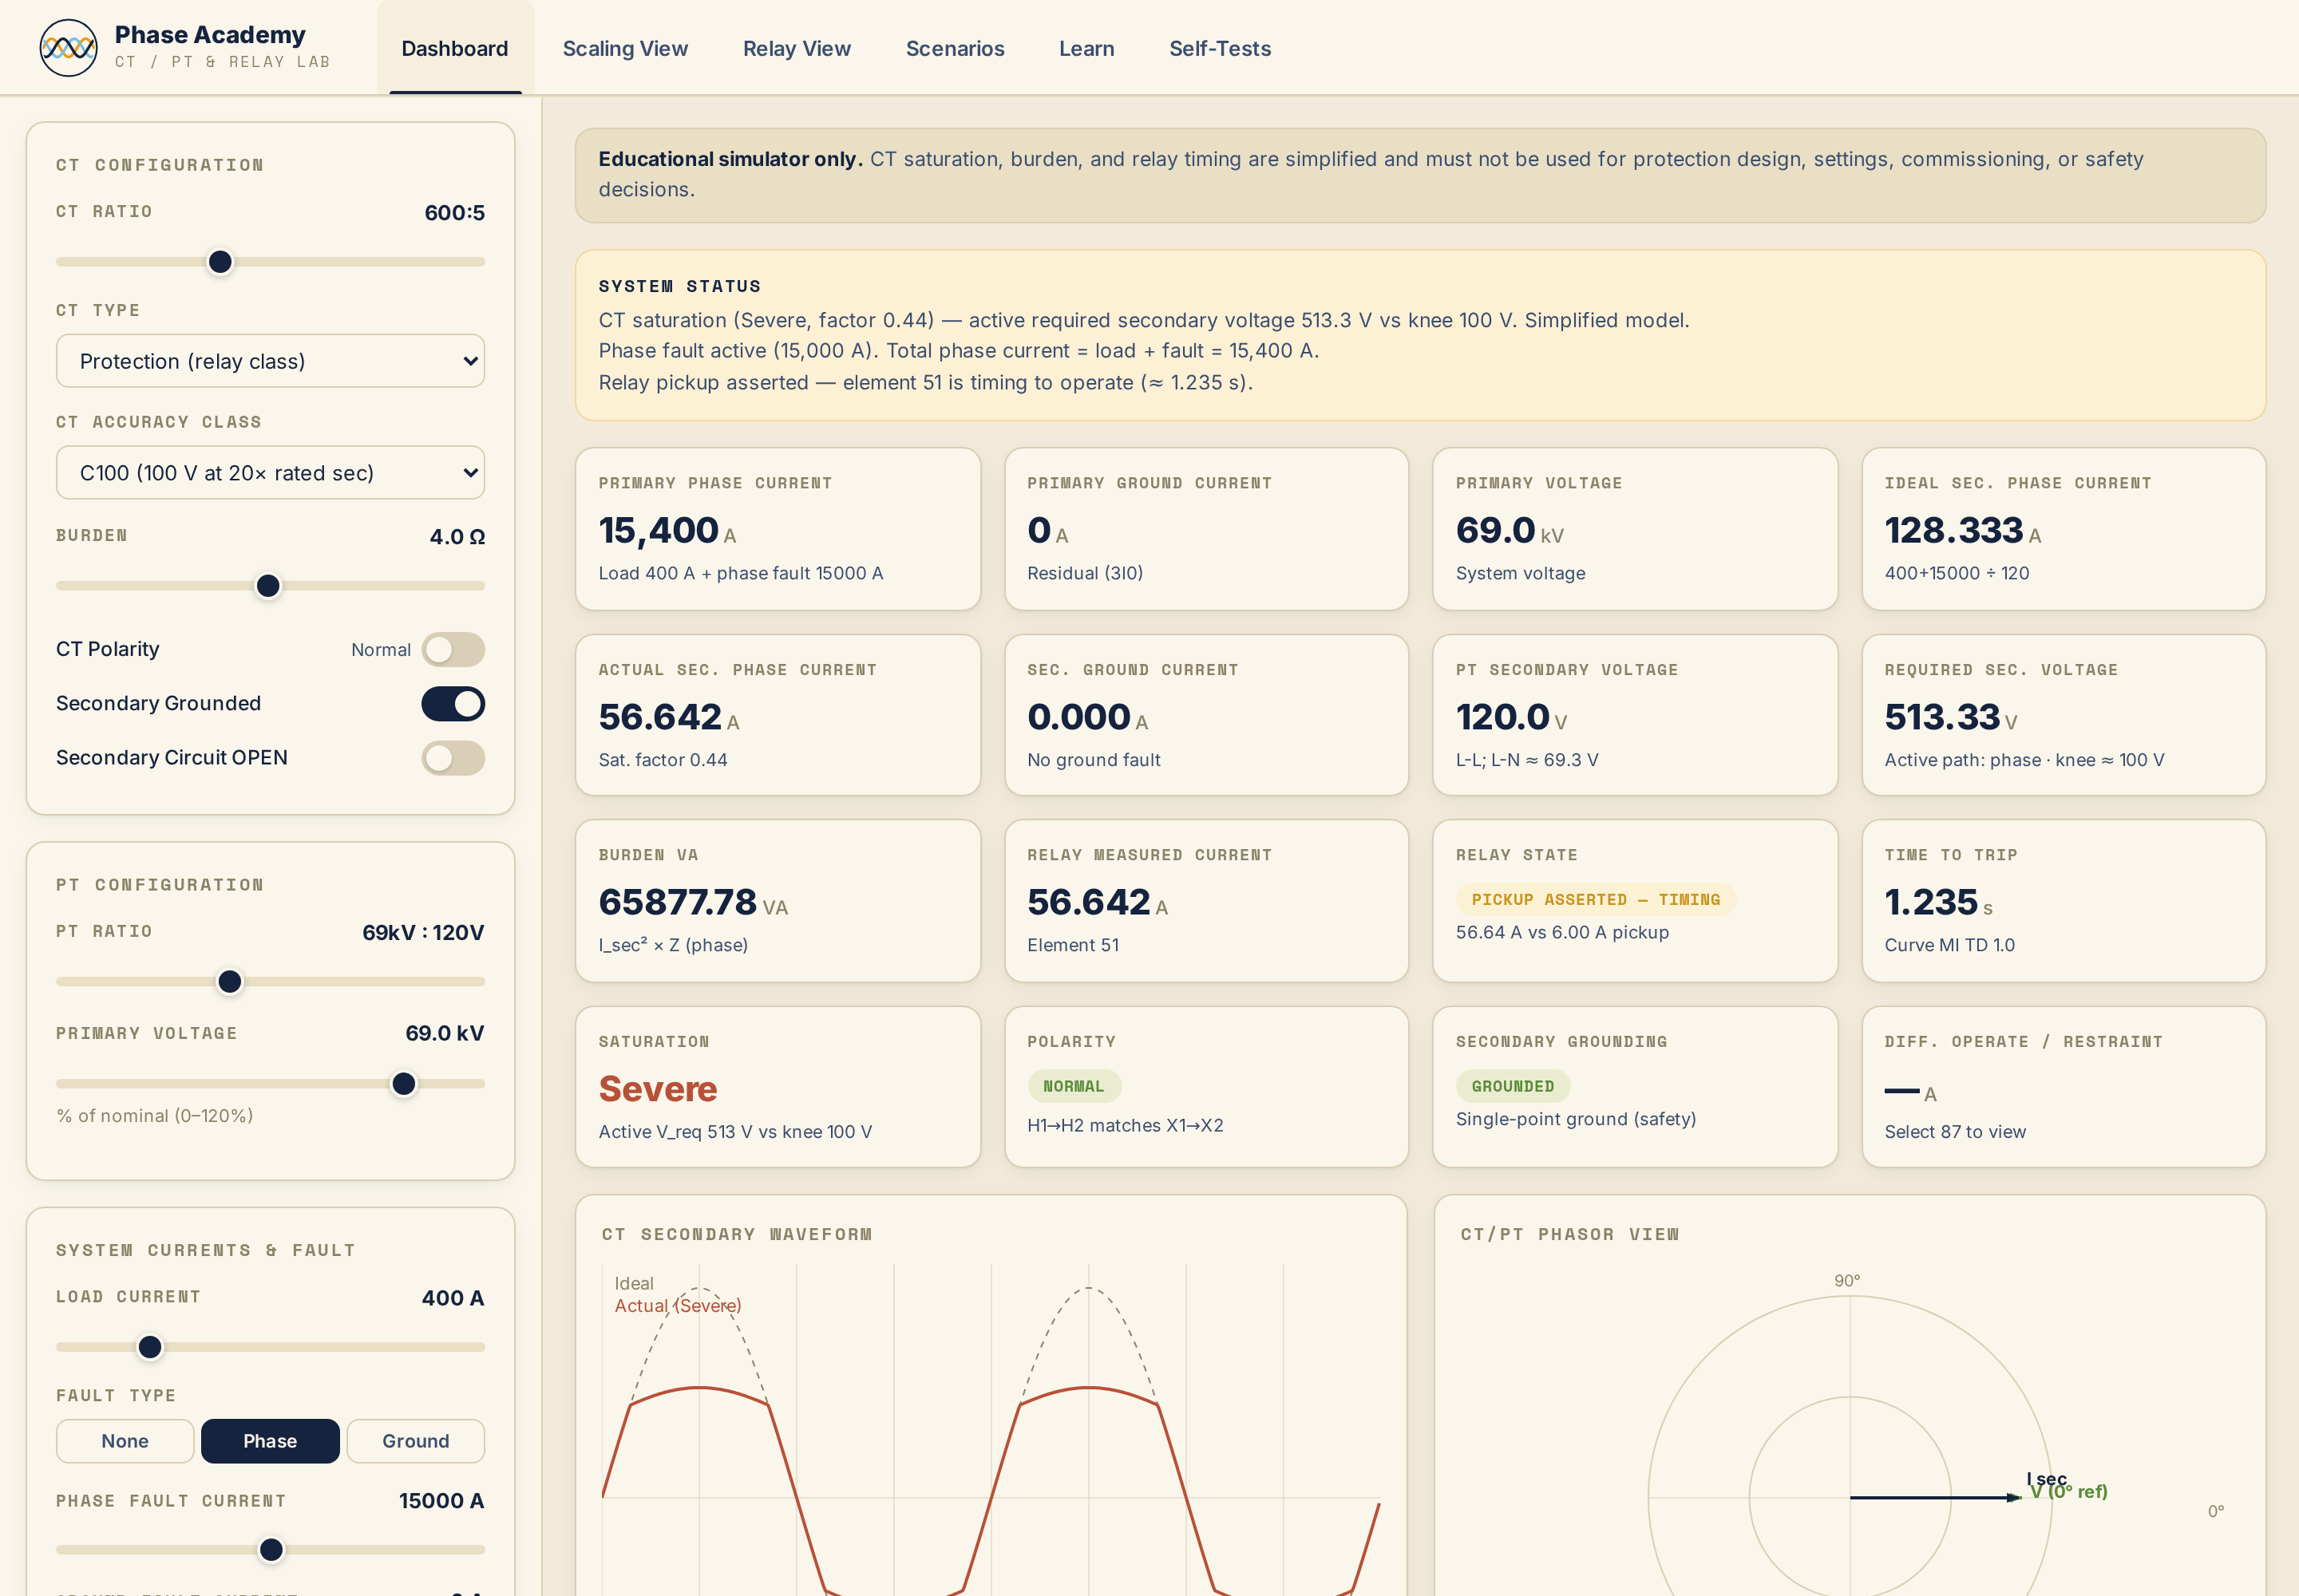Click the 'Severe' saturation status
The height and width of the screenshot is (1596, 2299).
coord(657,1089)
